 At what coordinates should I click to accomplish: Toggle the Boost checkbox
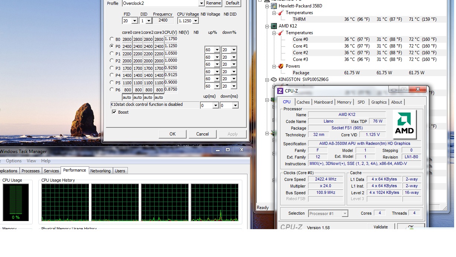[x=114, y=112]
